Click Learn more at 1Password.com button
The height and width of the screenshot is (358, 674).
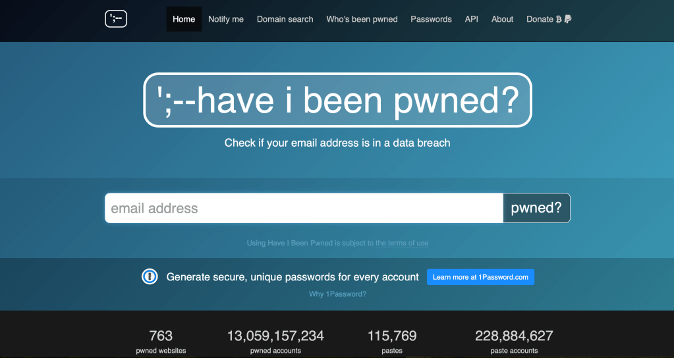(x=480, y=277)
